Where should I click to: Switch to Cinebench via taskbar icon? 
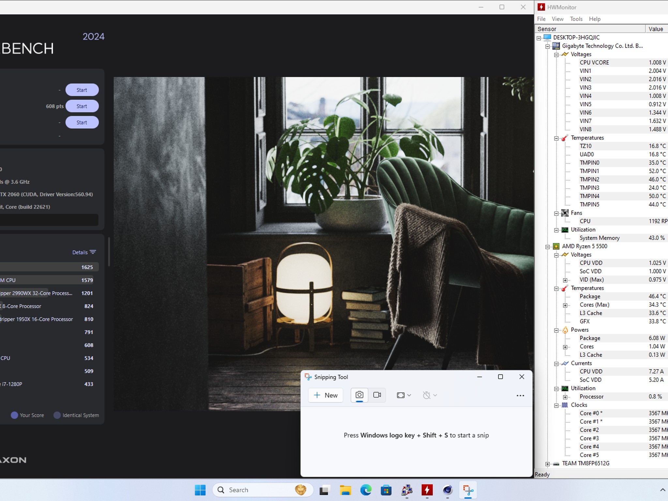tap(448, 490)
